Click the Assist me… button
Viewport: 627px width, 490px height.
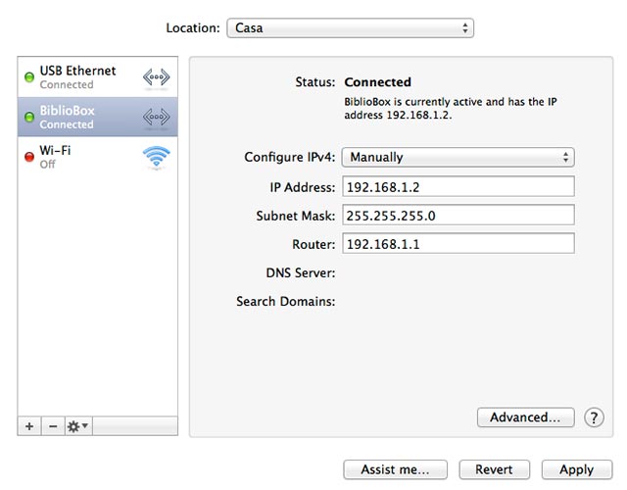point(395,470)
